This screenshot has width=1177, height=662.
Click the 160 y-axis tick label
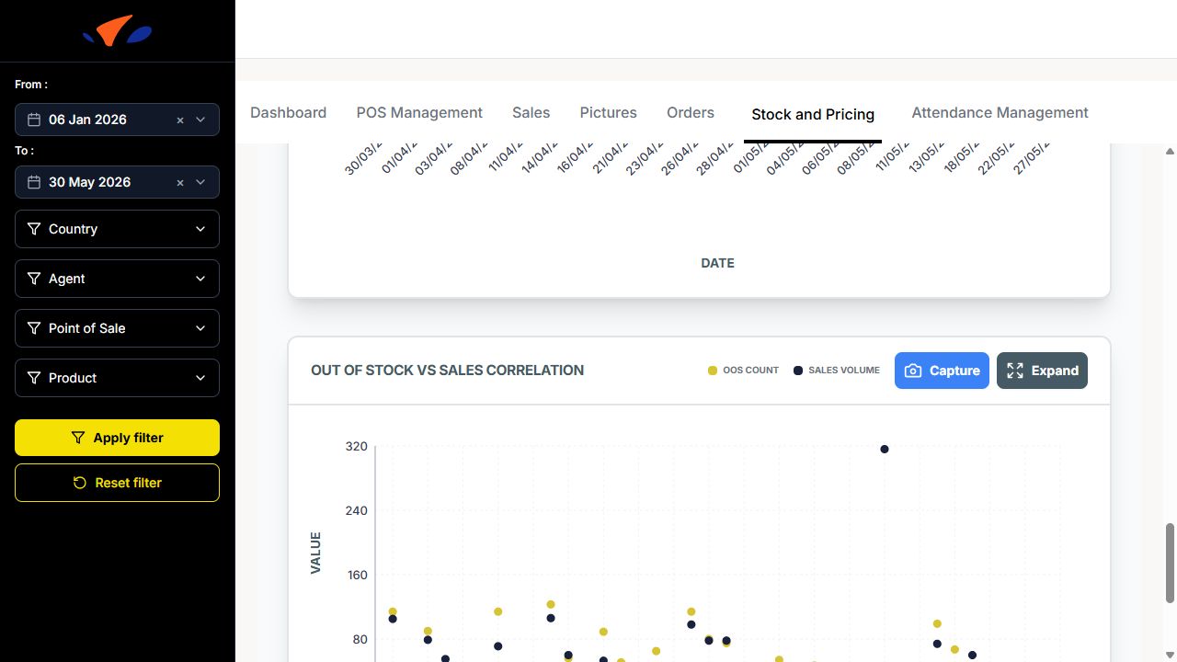coord(356,576)
